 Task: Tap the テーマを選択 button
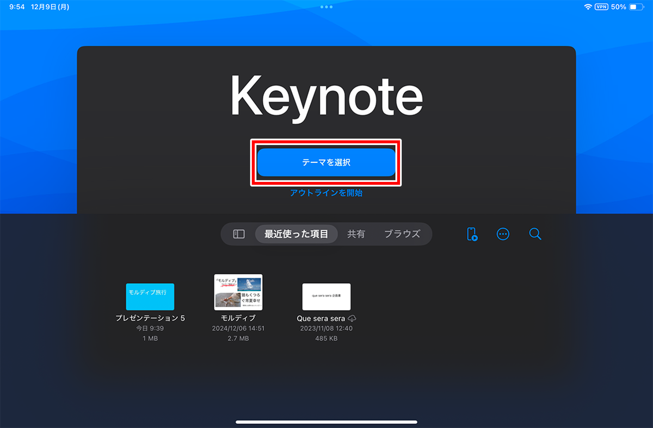click(x=326, y=162)
